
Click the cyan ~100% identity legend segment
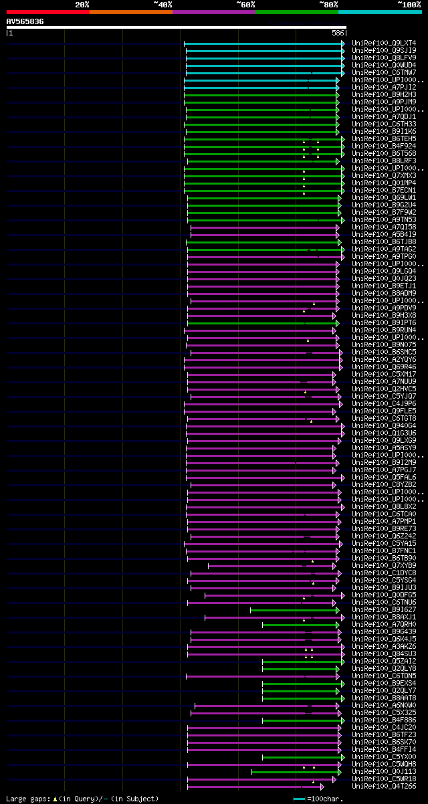[380, 11]
